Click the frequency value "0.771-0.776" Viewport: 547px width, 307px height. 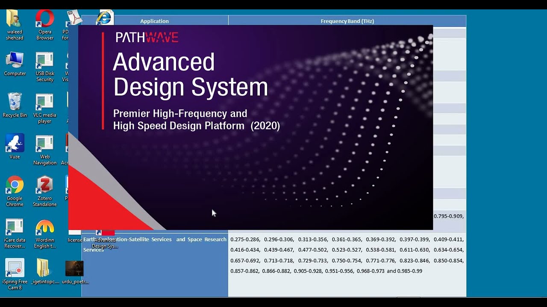[x=381, y=261]
